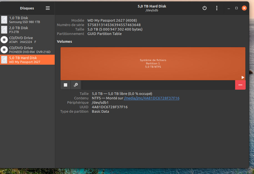
Task: Click the model text WD My Passport 2627 (4008)
Action: tap(112, 21)
